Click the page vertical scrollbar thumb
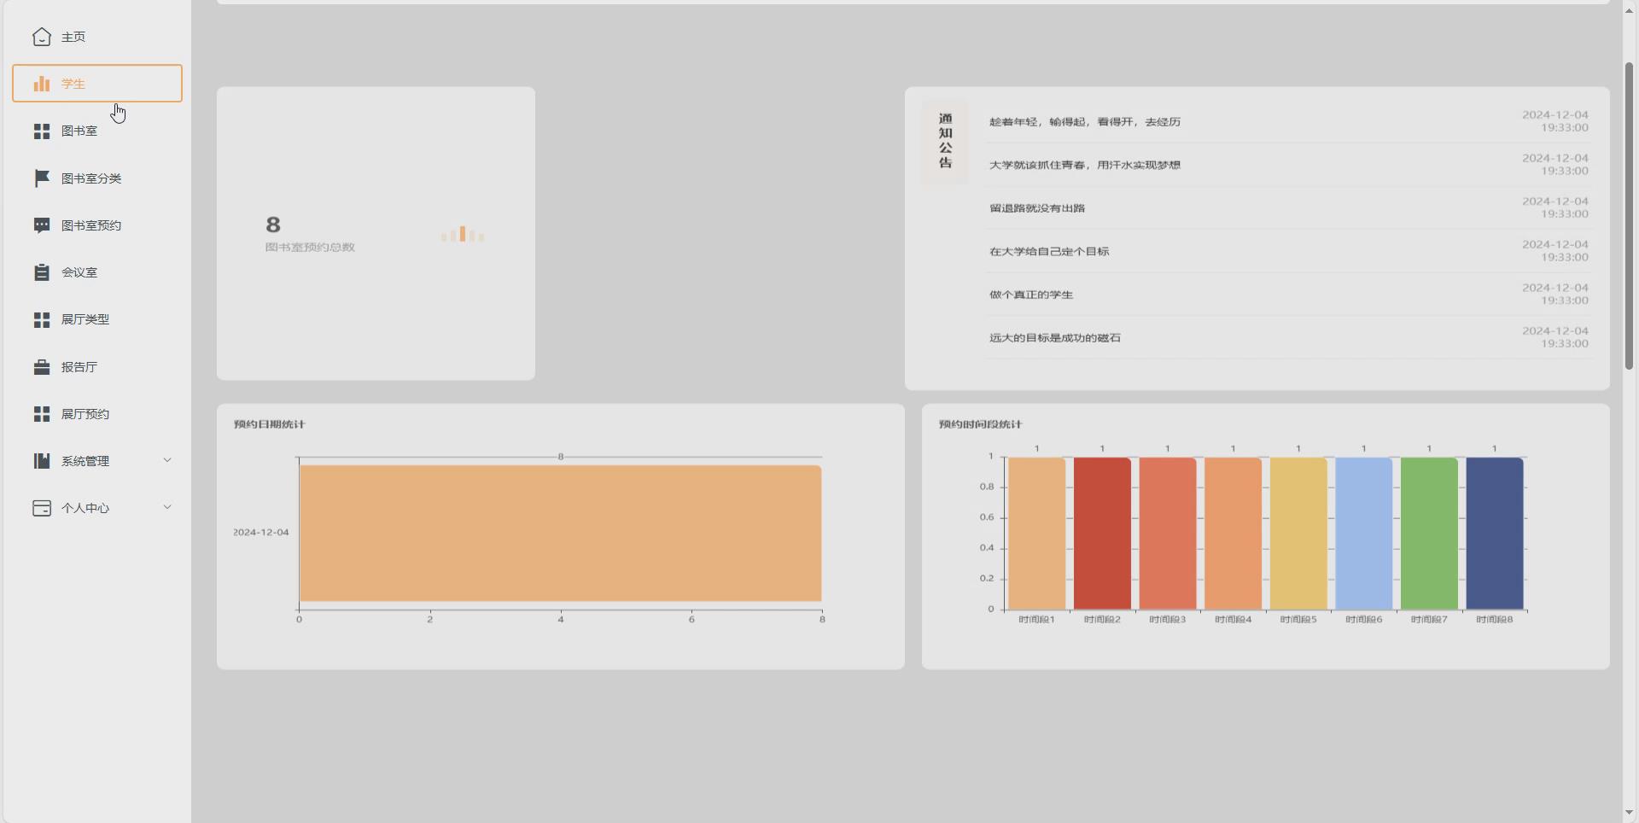 [x=1630, y=215]
